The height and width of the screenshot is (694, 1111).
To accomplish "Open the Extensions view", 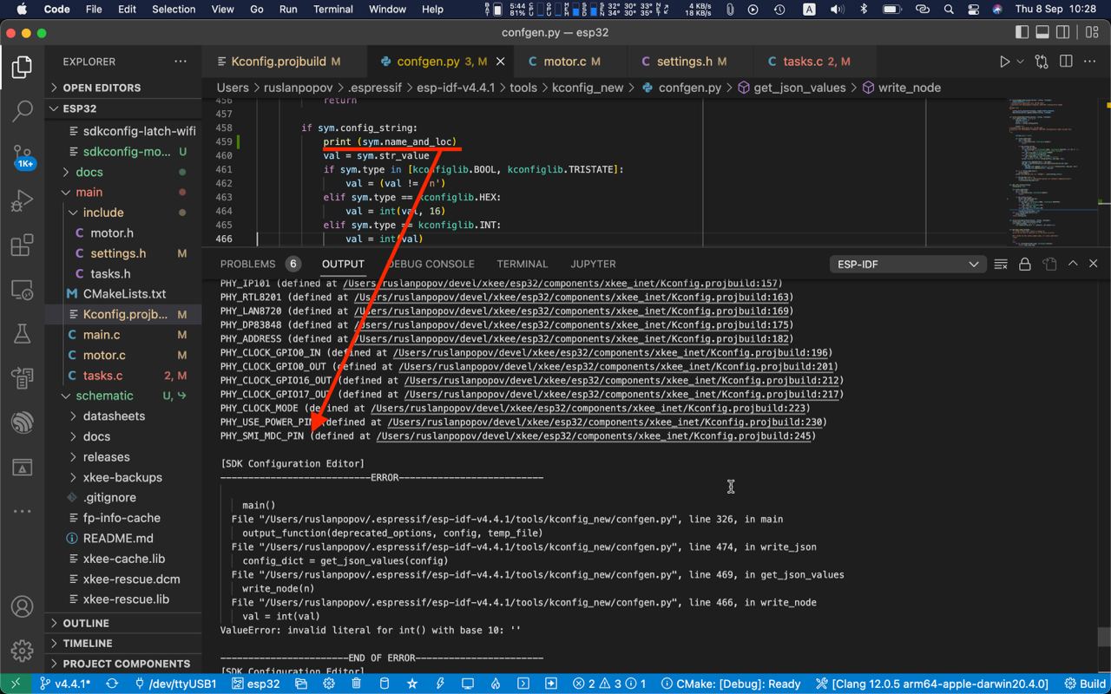I will (23, 246).
